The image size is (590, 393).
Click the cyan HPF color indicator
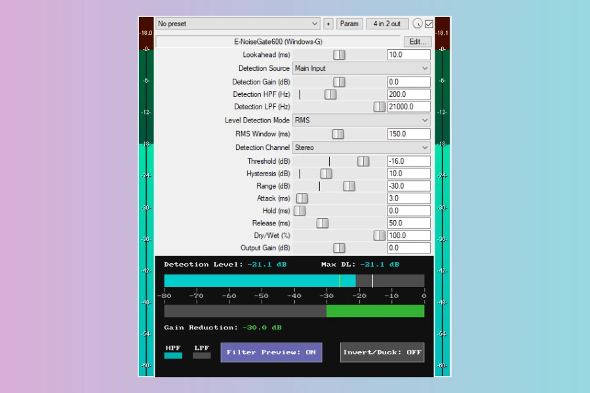[x=173, y=356]
